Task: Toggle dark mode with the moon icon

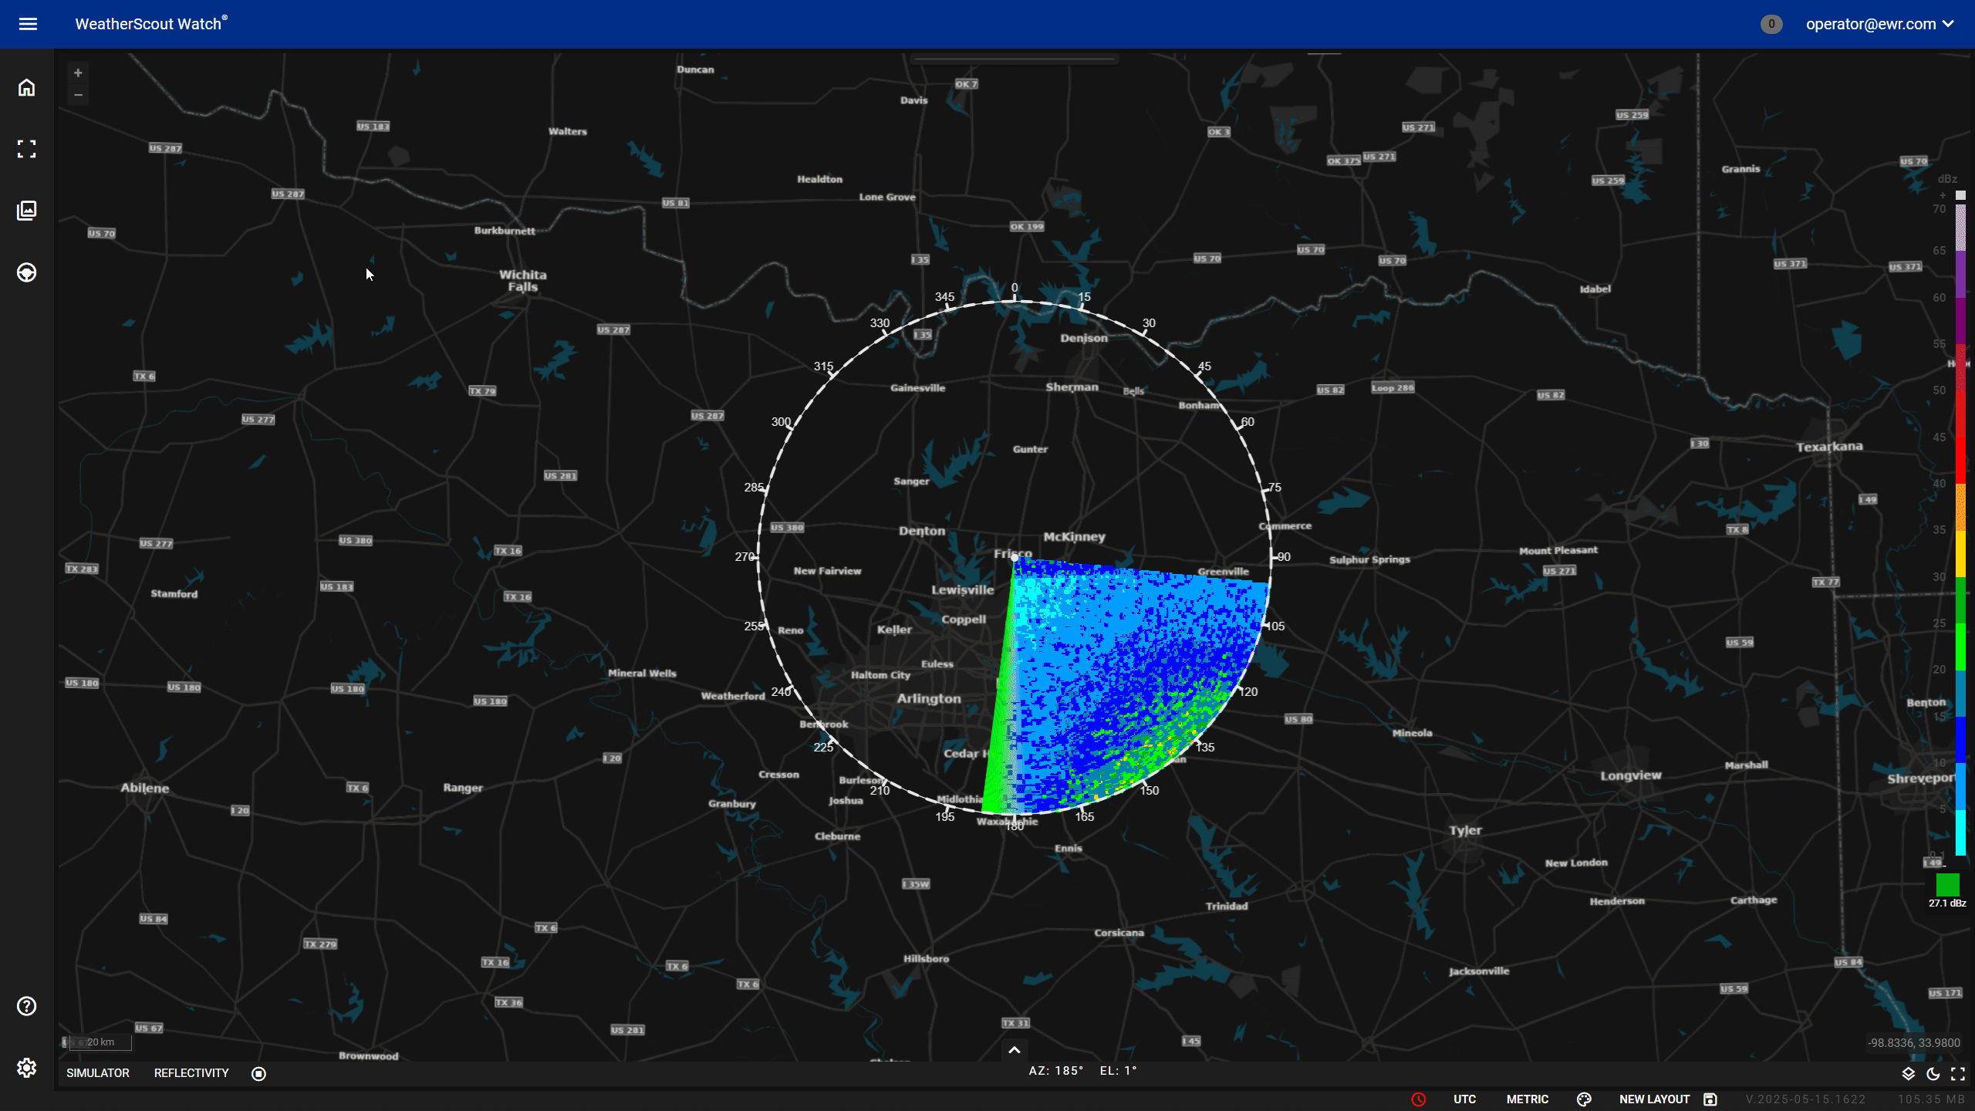Action: (1932, 1073)
